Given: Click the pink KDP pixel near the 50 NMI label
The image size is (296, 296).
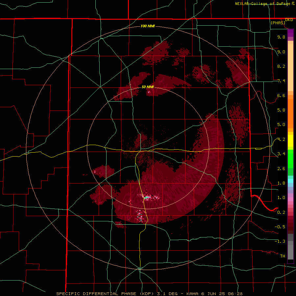Looking at the screenshot, I should pos(149,92).
